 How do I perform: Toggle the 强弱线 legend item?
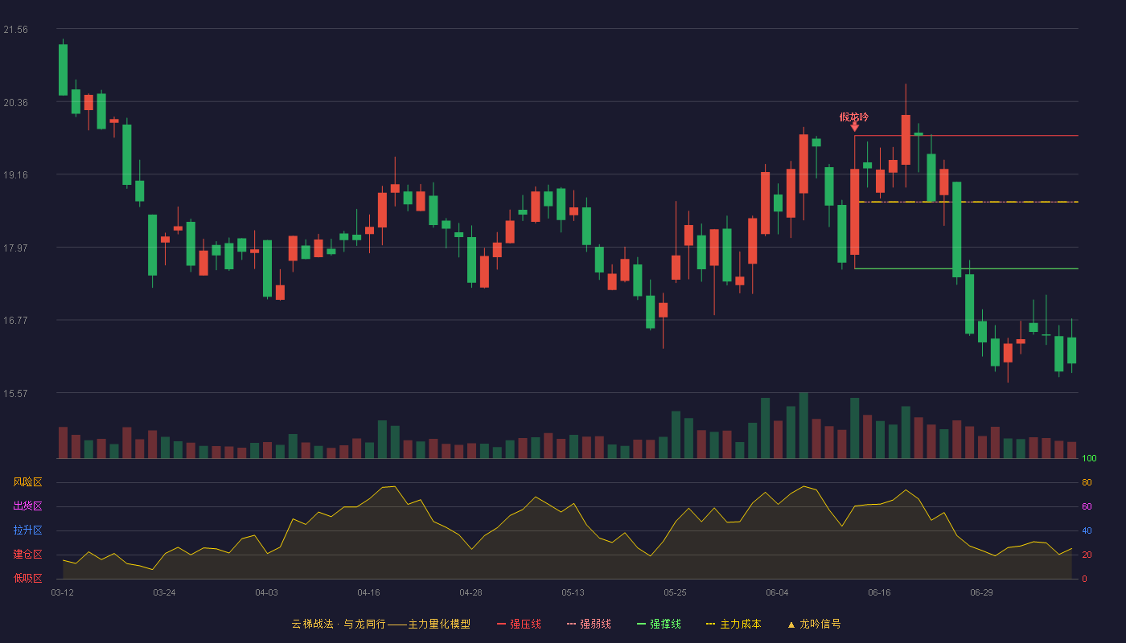589,624
